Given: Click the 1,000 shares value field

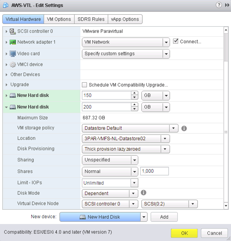Looking at the screenshot, I should pyautogui.click(x=154, y=171).
